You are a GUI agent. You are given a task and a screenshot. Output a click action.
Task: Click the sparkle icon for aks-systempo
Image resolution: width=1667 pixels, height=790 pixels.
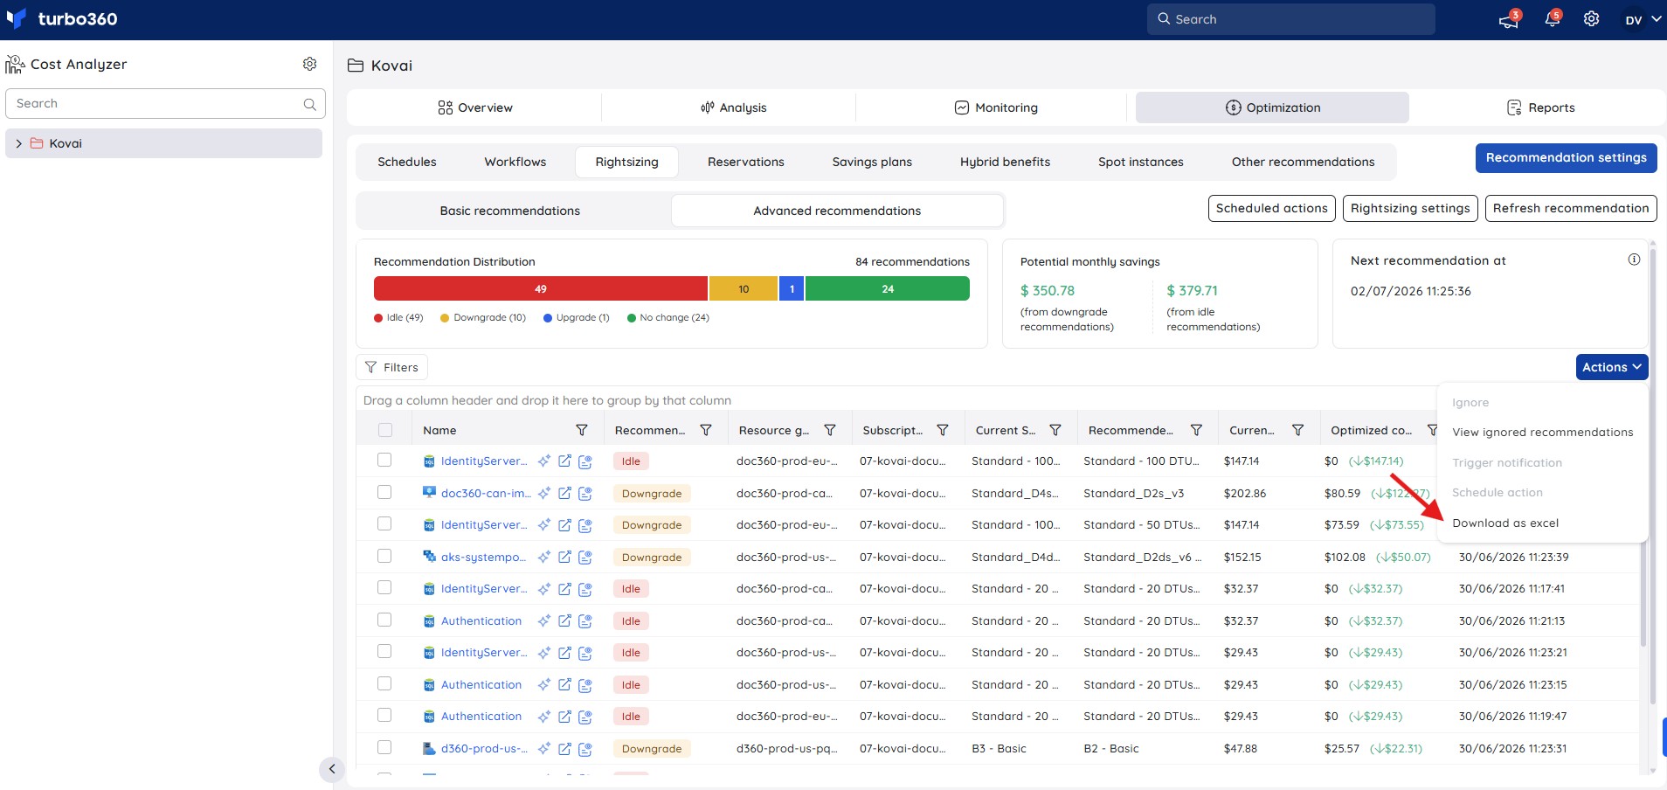pyautogui.click(x=544, y=557)
